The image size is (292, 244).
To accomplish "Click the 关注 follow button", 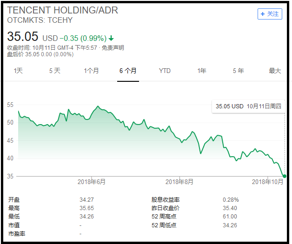I will 270,14.
